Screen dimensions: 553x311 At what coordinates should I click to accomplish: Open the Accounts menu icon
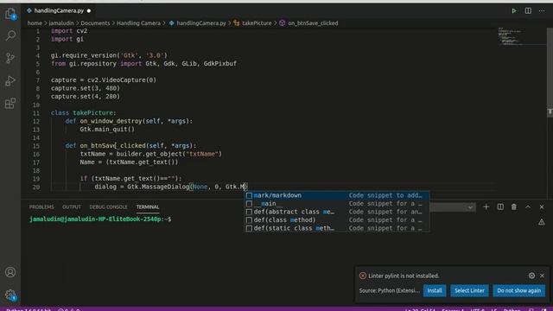10,272
